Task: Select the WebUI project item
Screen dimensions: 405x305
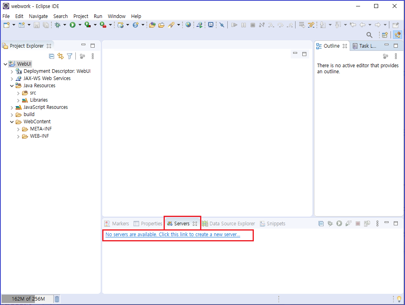Action: (x=20, y=64)
